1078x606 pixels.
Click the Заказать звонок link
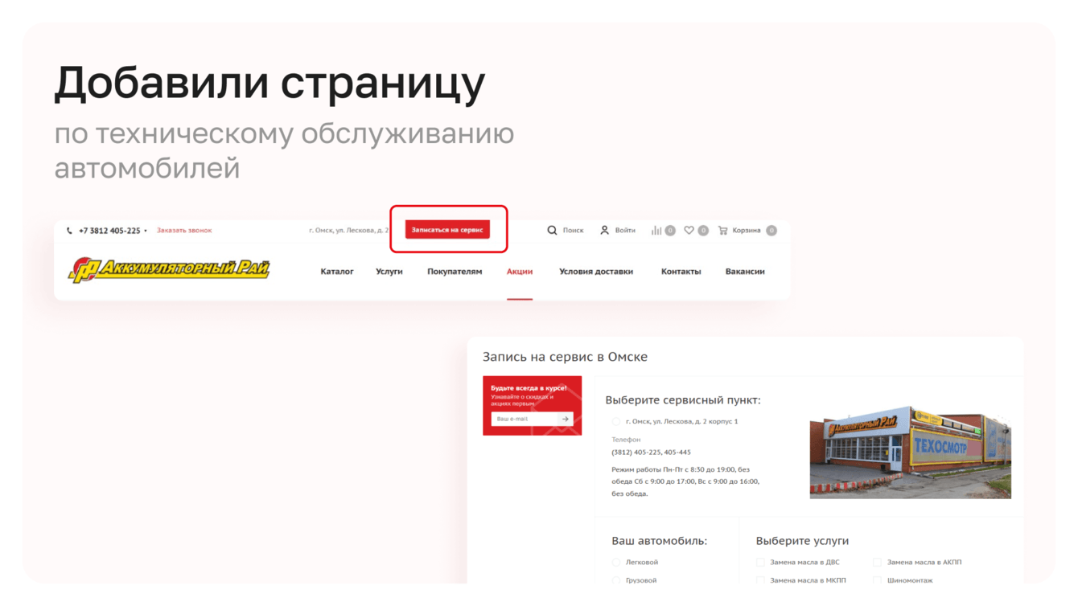point(184,231)
